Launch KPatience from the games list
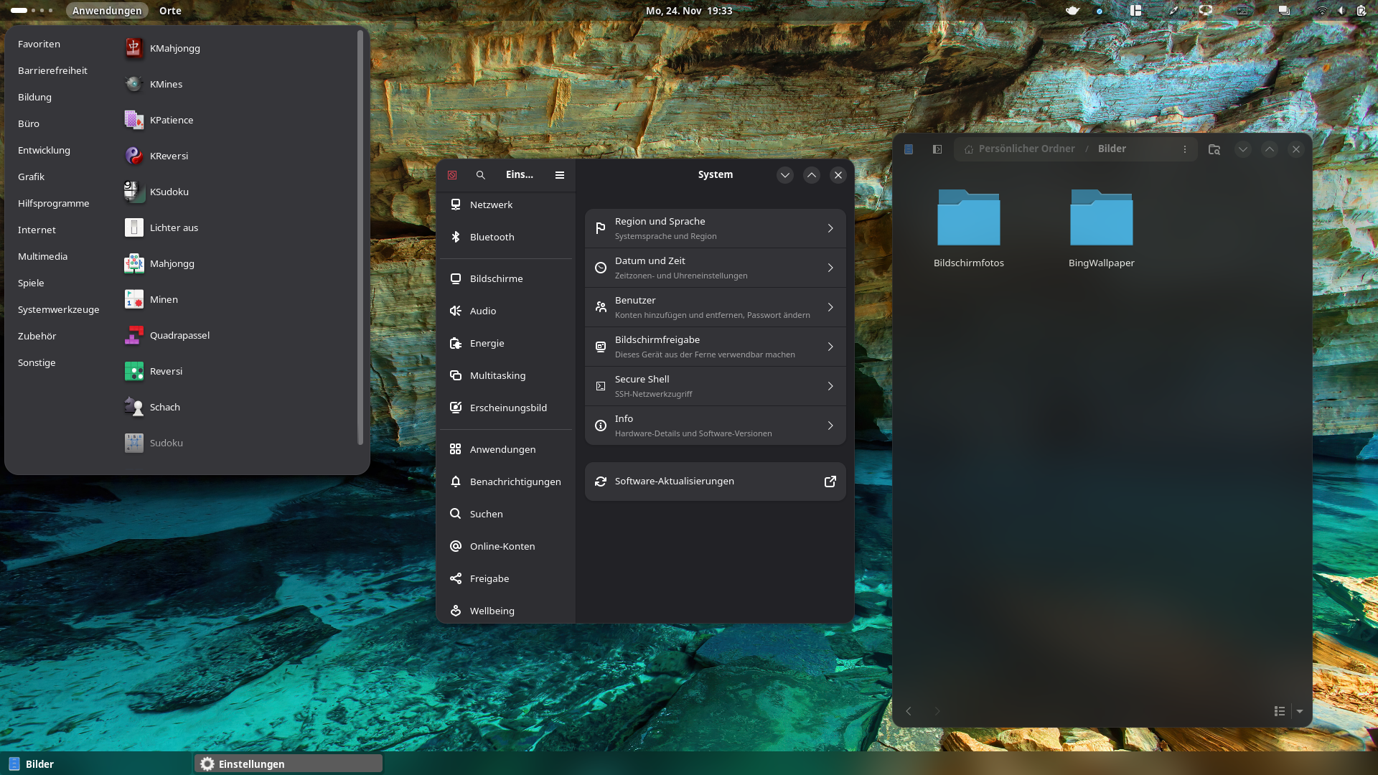 pyautogui.click(x=172, y=120)
